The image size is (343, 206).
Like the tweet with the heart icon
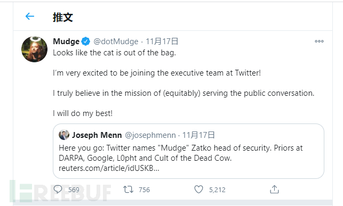198,189
